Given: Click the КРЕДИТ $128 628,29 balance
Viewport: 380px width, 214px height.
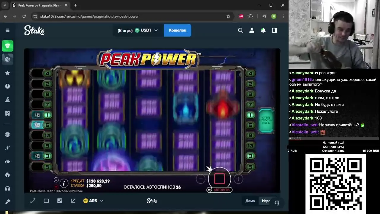Looking at the screenshot, I should coord(98,181).
